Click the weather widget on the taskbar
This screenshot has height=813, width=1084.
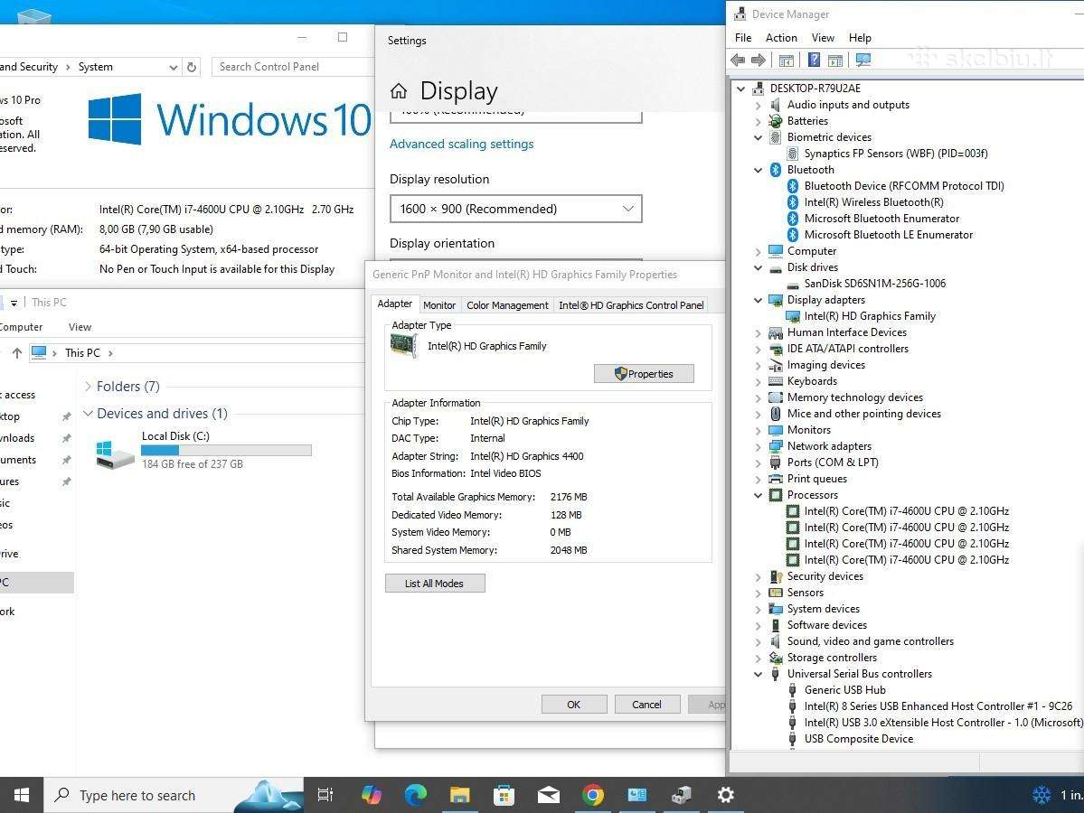coord(1056,795)
